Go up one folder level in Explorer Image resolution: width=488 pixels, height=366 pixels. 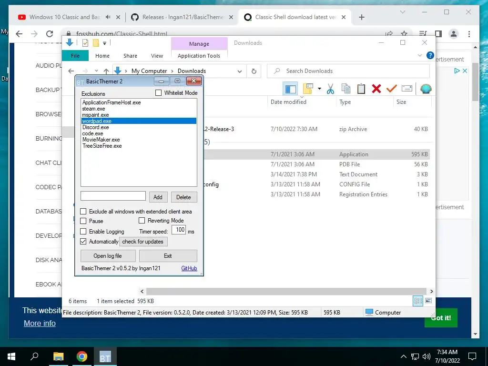pos(106,71)
